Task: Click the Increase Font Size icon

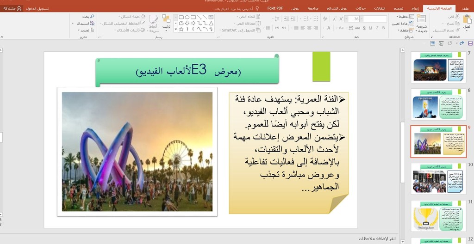Action: 341,19
